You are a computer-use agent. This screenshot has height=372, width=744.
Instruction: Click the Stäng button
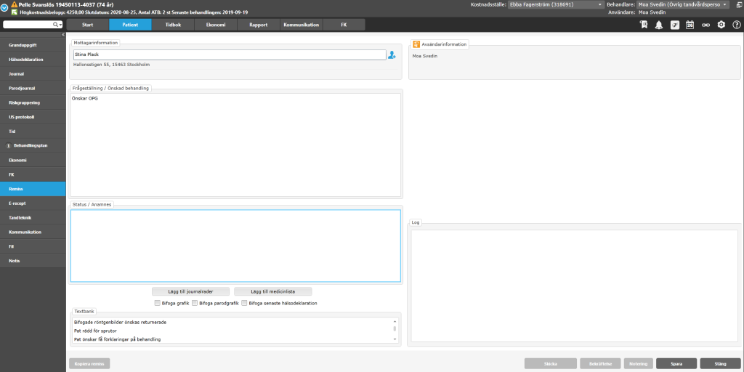pos(720,364)
